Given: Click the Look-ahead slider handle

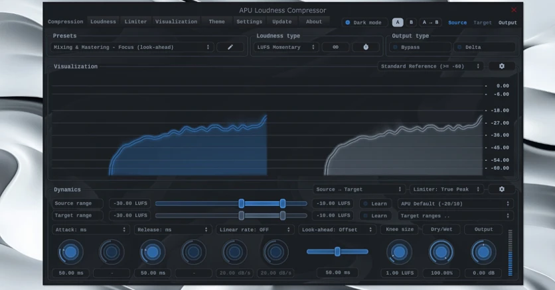Looking at the screenshot, I should [x=337, y=252].
